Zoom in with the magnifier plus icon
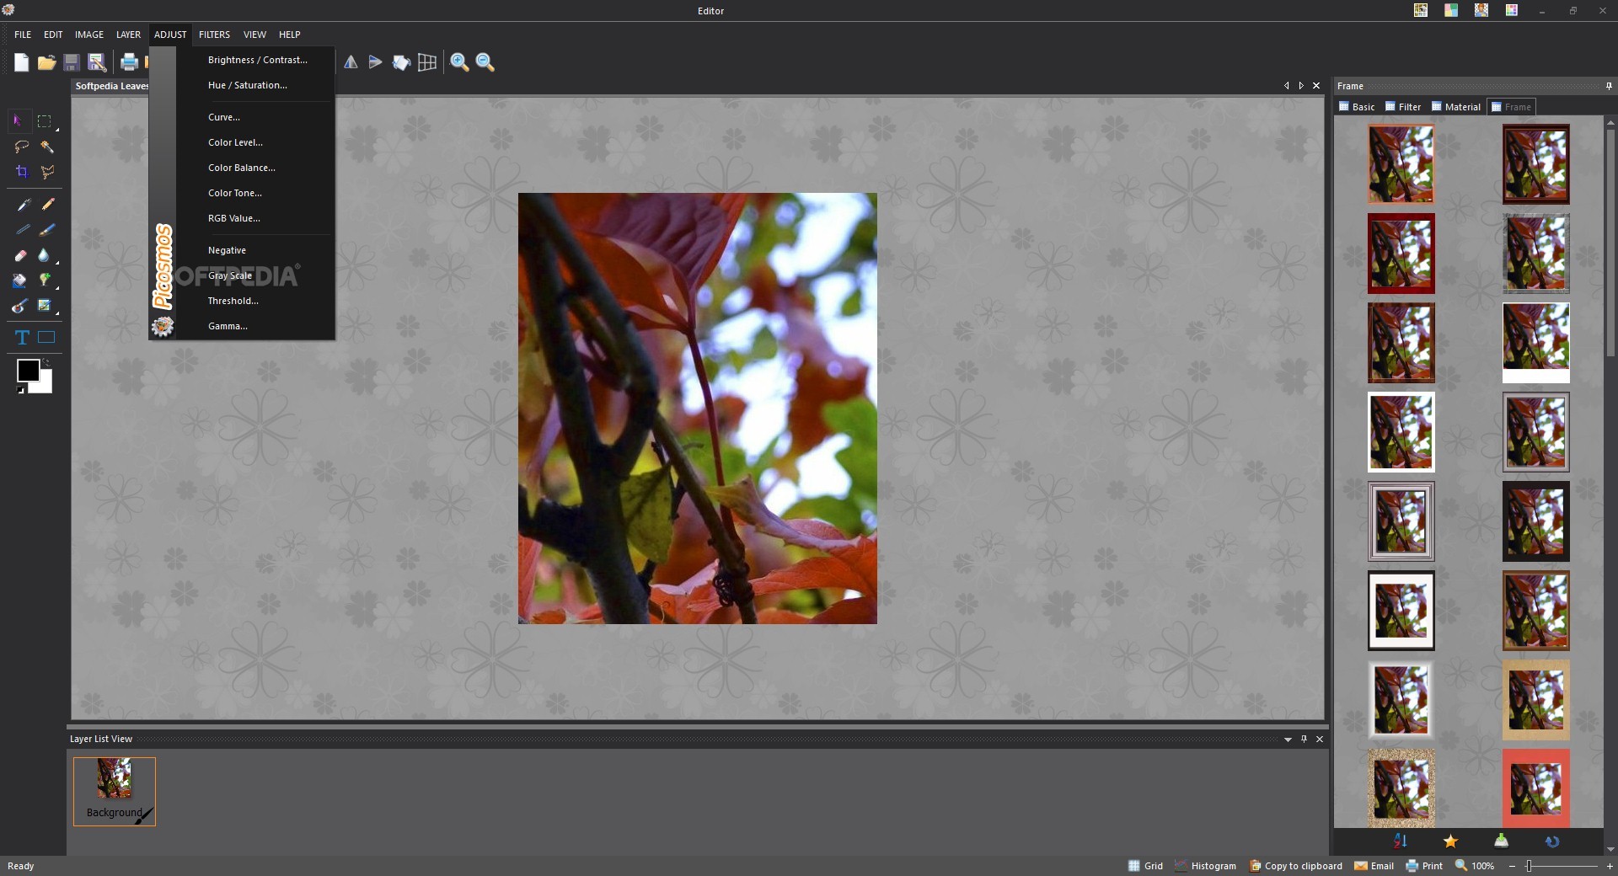 click(x=459, y=61)
